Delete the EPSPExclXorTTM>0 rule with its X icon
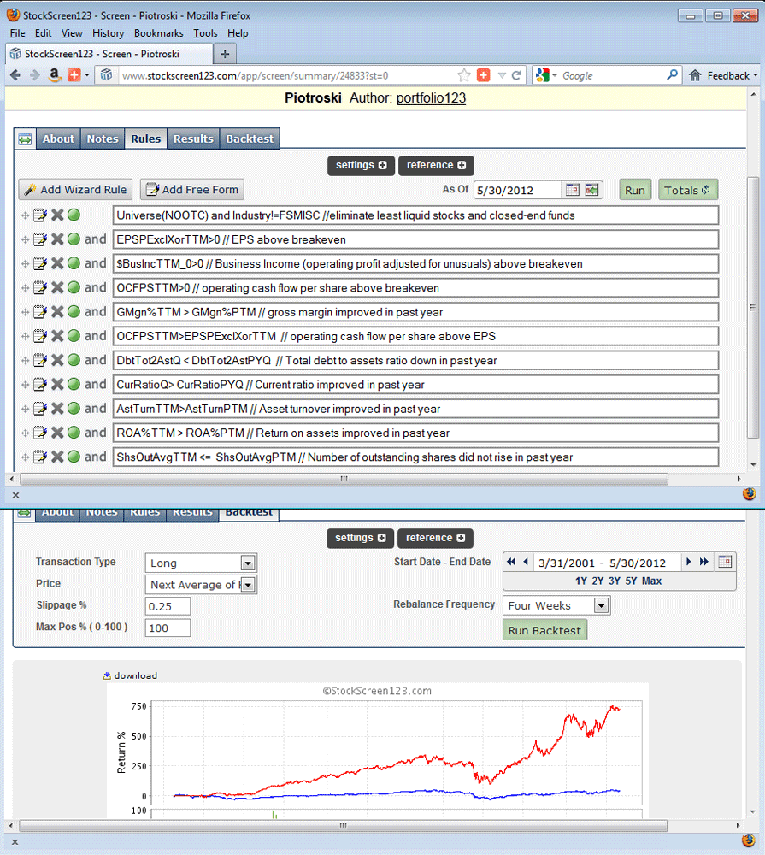The width and height of the screenshot is (765, 855). click(57, 239)
